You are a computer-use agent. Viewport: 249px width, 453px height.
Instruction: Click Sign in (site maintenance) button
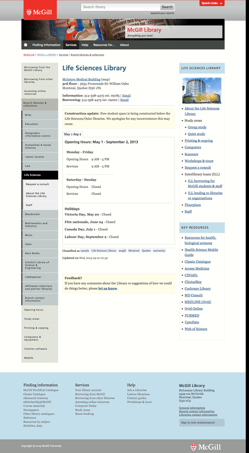pos(201,422)
